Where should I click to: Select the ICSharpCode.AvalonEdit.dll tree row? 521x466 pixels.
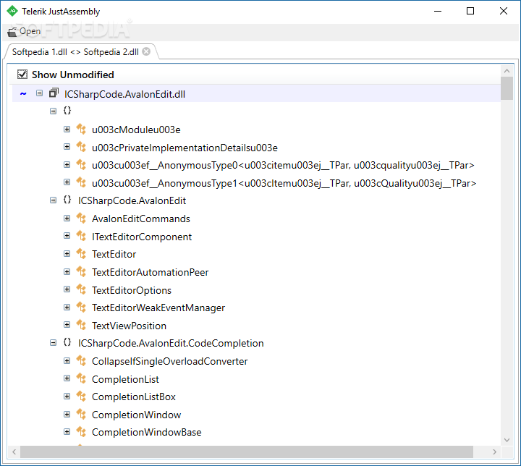[256, 94]
